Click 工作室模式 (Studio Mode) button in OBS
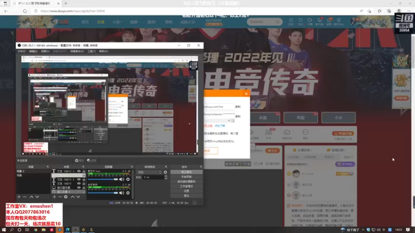Screen dimensions: 415x233 click(186, 186)
